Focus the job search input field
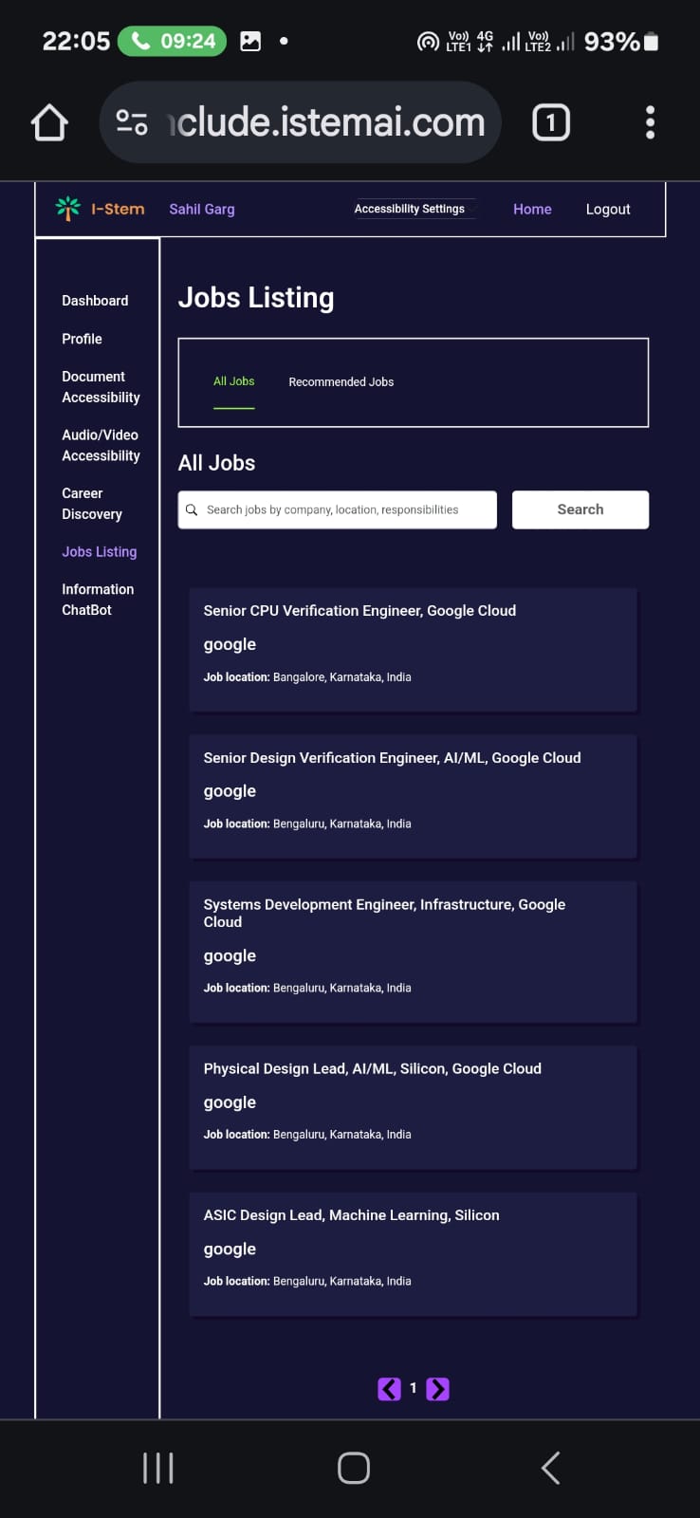Viewport: 700px width, 1518px height. [338, 509]
